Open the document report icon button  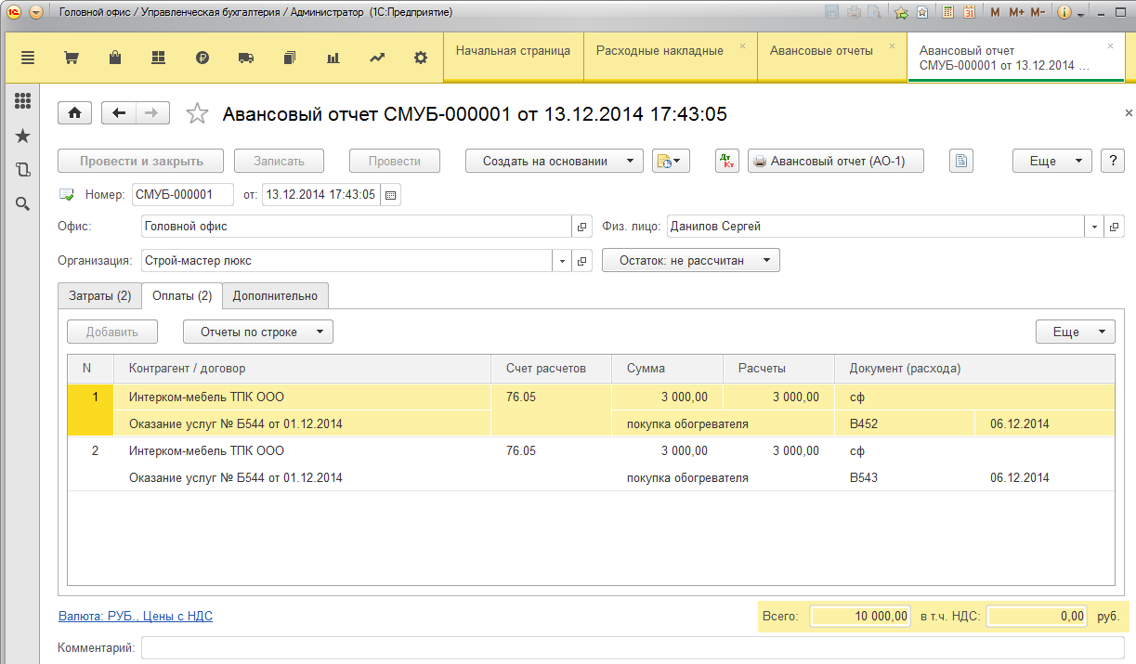coord(961,161)
